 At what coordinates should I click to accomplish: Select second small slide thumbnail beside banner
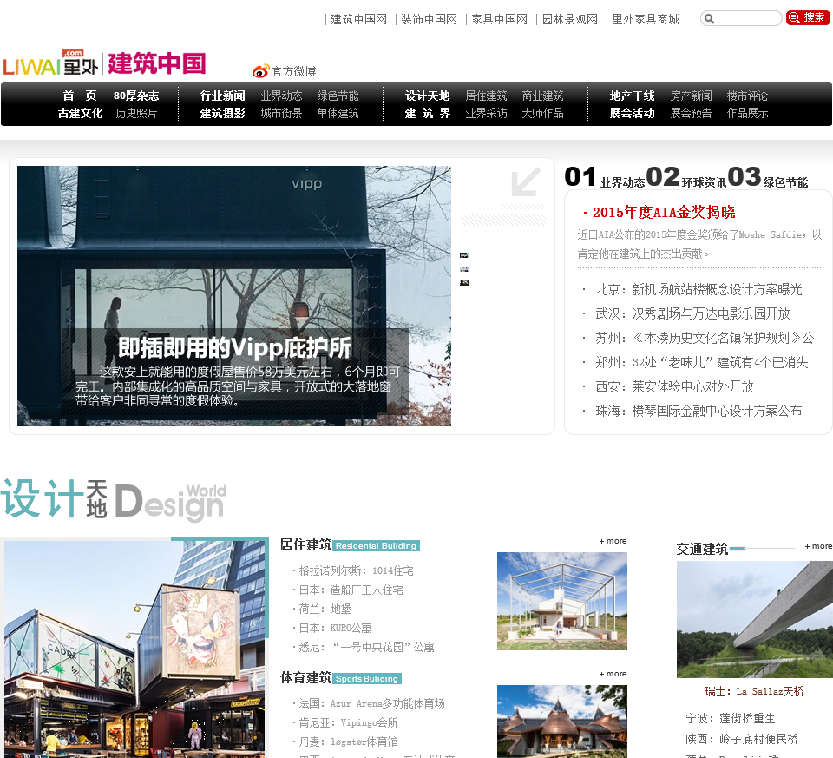click(463, 269)
